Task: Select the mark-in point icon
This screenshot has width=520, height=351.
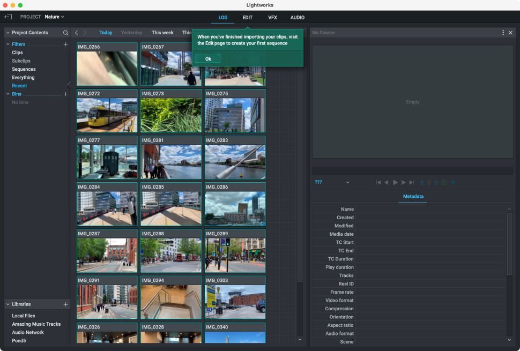Action: tap(422, 182)
